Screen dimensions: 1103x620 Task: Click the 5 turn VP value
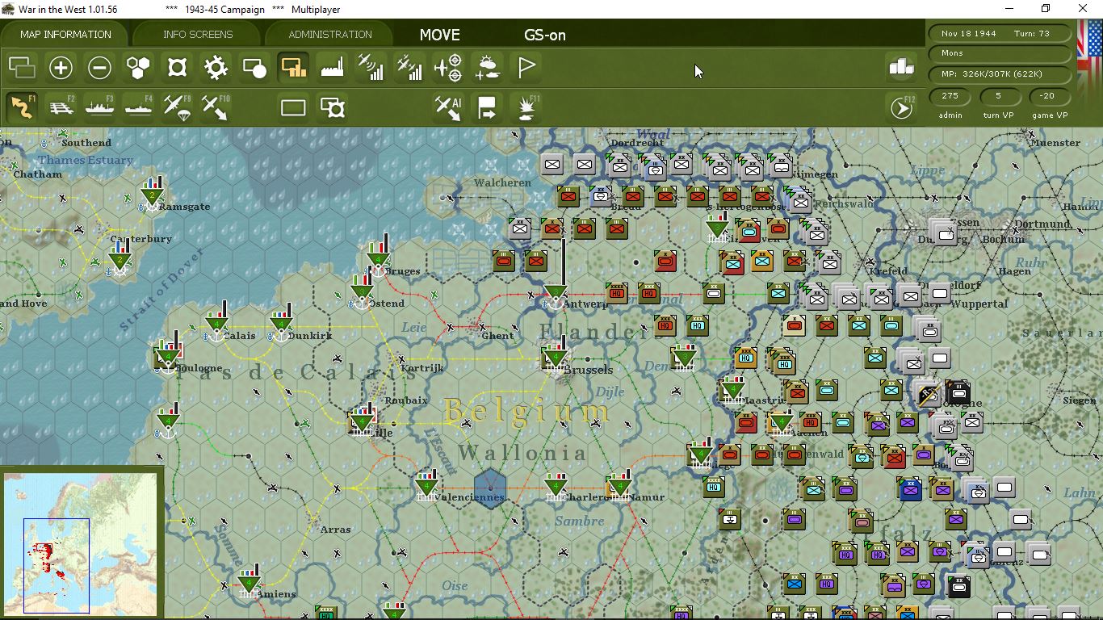999,95
